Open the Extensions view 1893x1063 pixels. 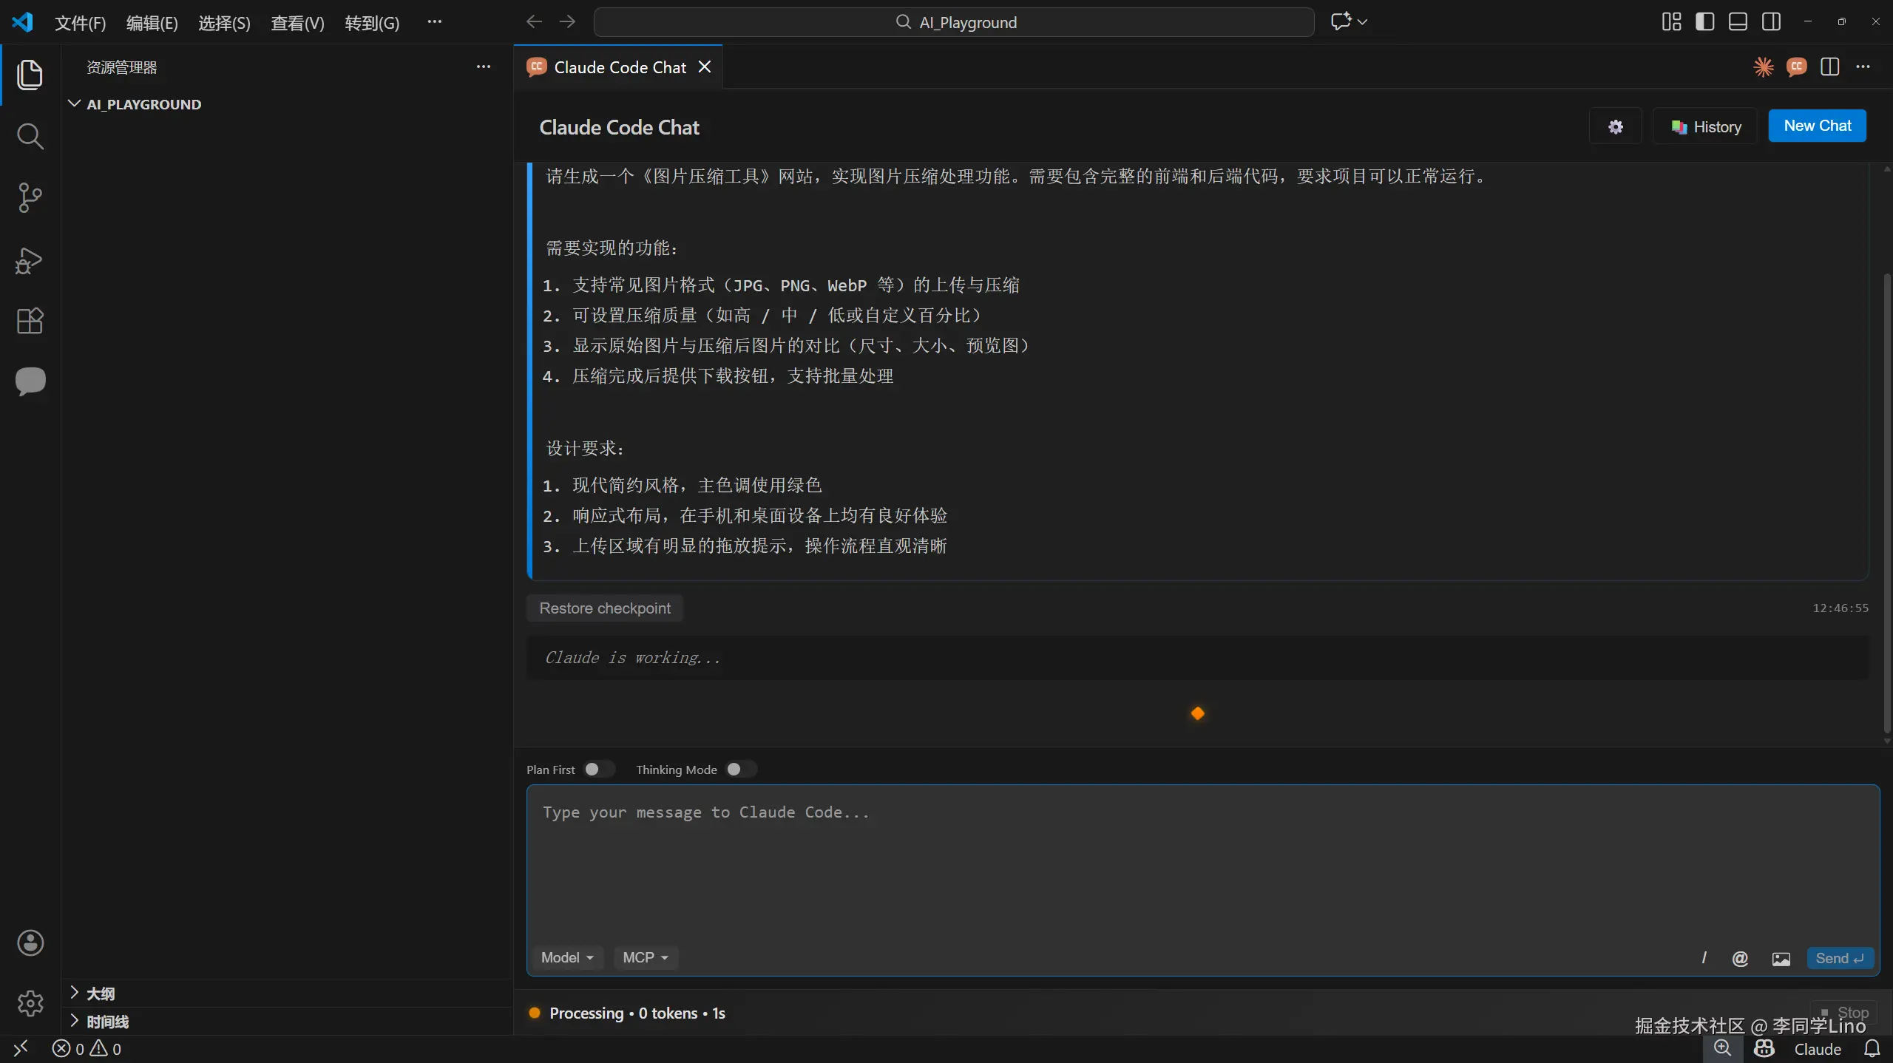tap(30, 321)
